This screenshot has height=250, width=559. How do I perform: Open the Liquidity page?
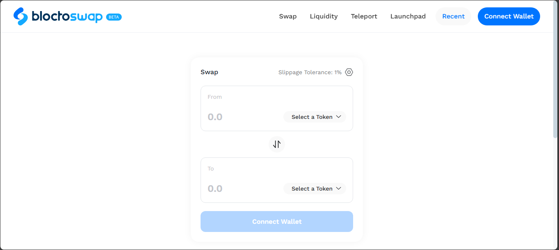(324, 16)
